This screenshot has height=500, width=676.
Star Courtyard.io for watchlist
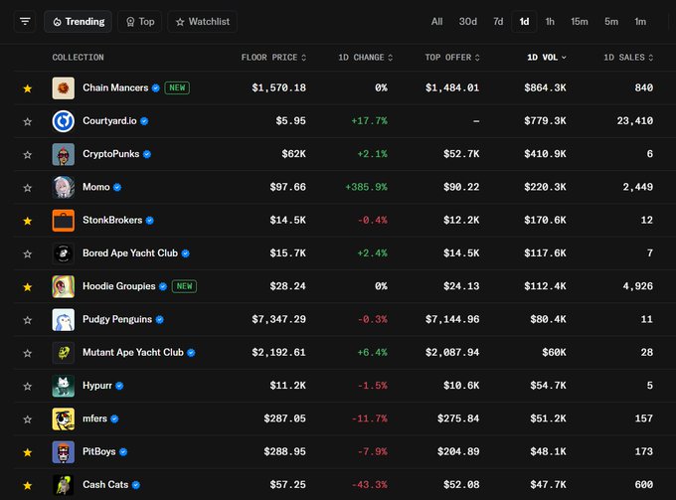pyautogui.click(x=28, y=121)
